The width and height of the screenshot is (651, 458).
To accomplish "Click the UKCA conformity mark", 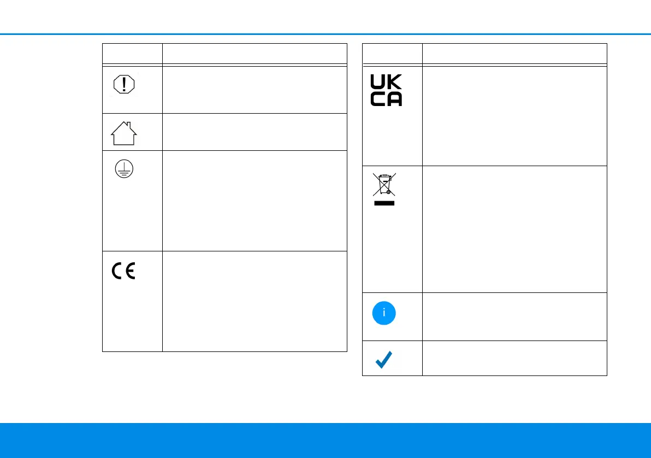I will click(x=386, y=91).
